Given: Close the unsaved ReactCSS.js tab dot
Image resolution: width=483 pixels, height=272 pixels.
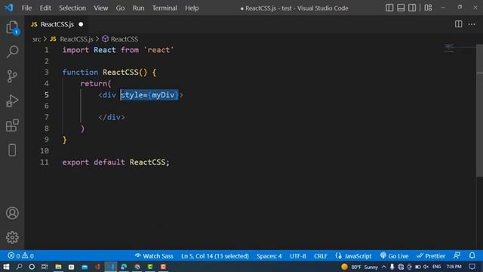Looking at the screenshot, I should (81, 24).
